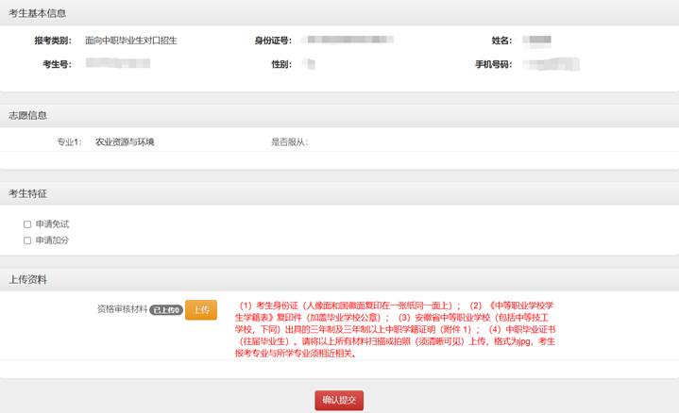Click the 是否服从 field label
The height and width of the screenshot is (413, 679).
click(289, 142)
